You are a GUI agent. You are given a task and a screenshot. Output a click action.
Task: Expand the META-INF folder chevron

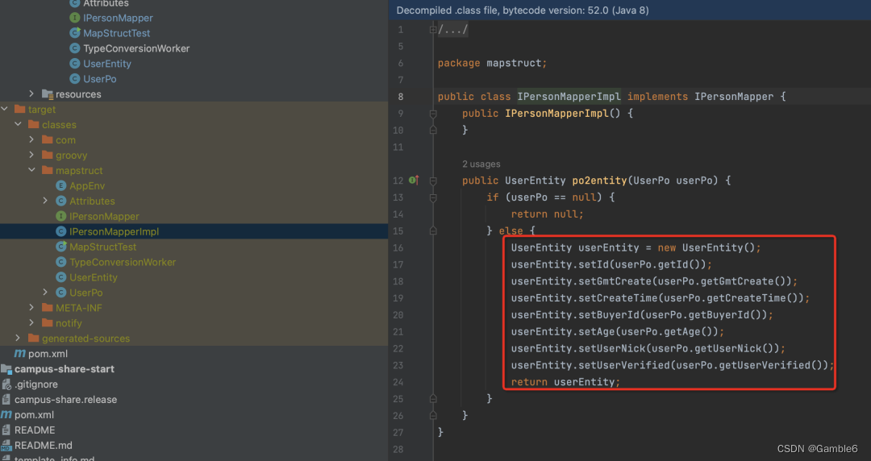pyautogui.click(x=31, y=308)
